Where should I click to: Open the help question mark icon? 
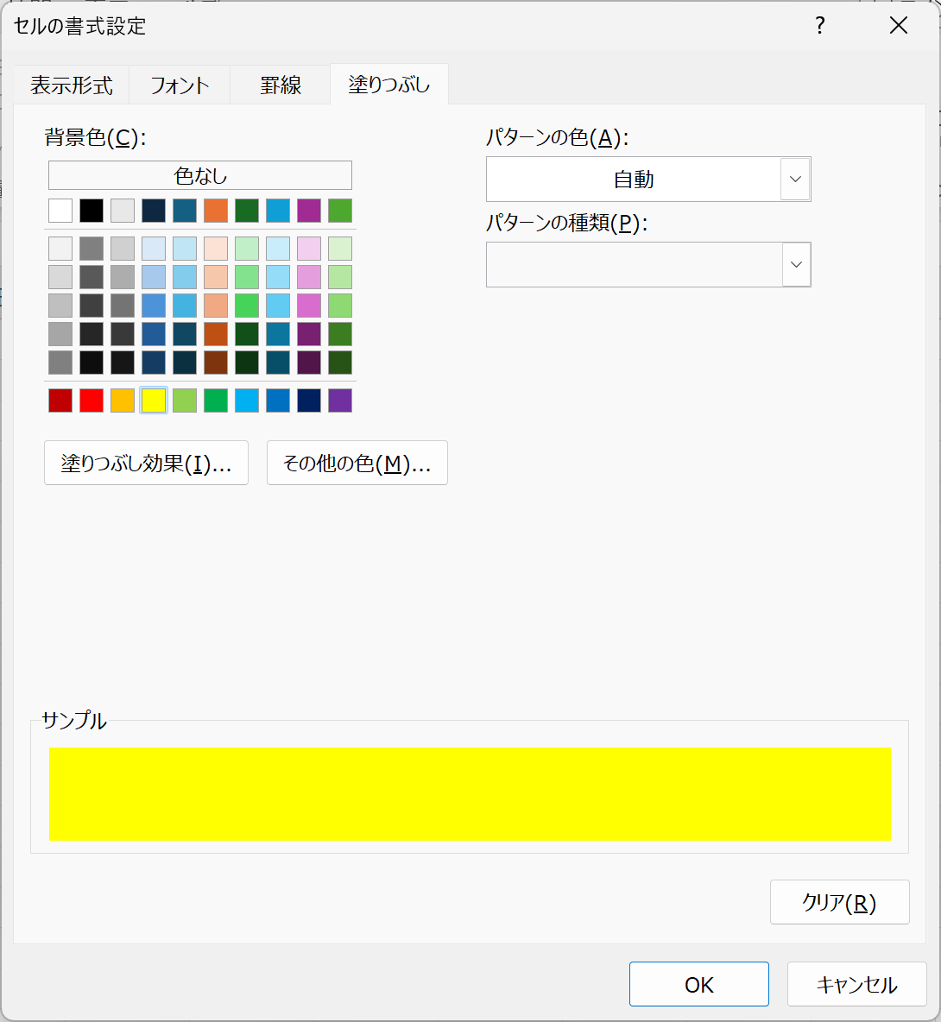click(820, 25)
